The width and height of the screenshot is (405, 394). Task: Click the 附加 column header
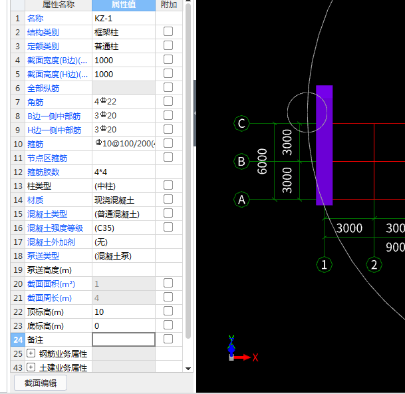(x=169, y=5)
